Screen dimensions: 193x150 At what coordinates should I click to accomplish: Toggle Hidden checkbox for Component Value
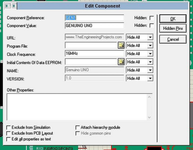[x=152, y=26]
